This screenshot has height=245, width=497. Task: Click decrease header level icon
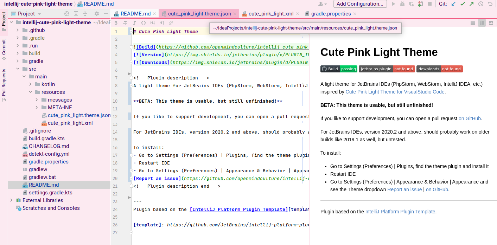(153, 23)
